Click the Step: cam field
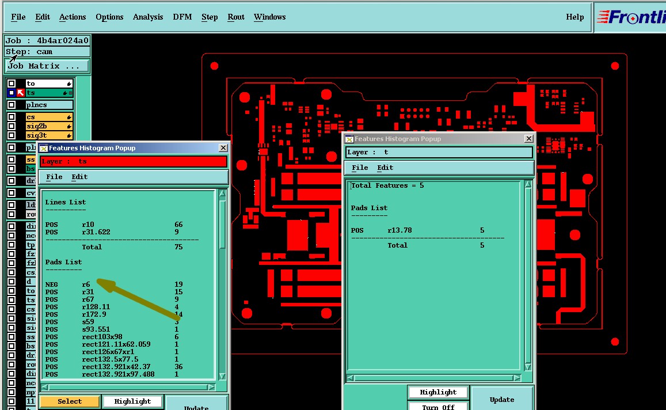 pos(47,51)
